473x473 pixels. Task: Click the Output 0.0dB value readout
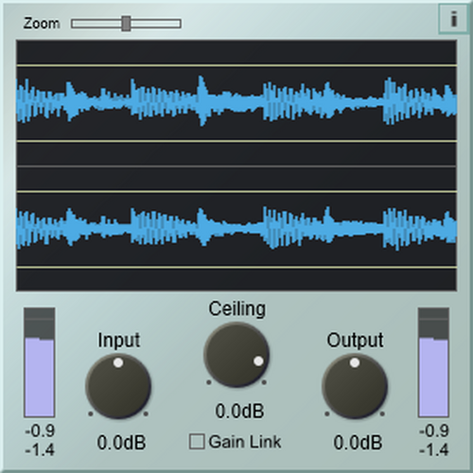click(358, 443)
